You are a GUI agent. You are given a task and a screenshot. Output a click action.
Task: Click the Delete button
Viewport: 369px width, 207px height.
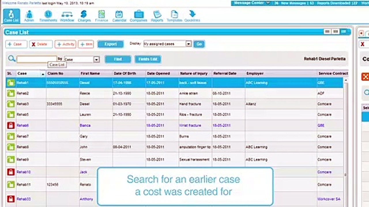click(x=41, y=44)
